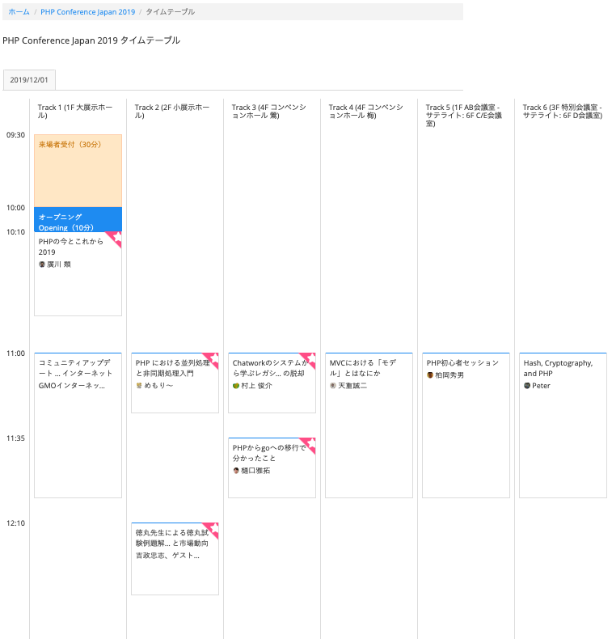This screenshot has width=612, height=639.
Task: Click speaker name Peter
Action: (541, 386)
